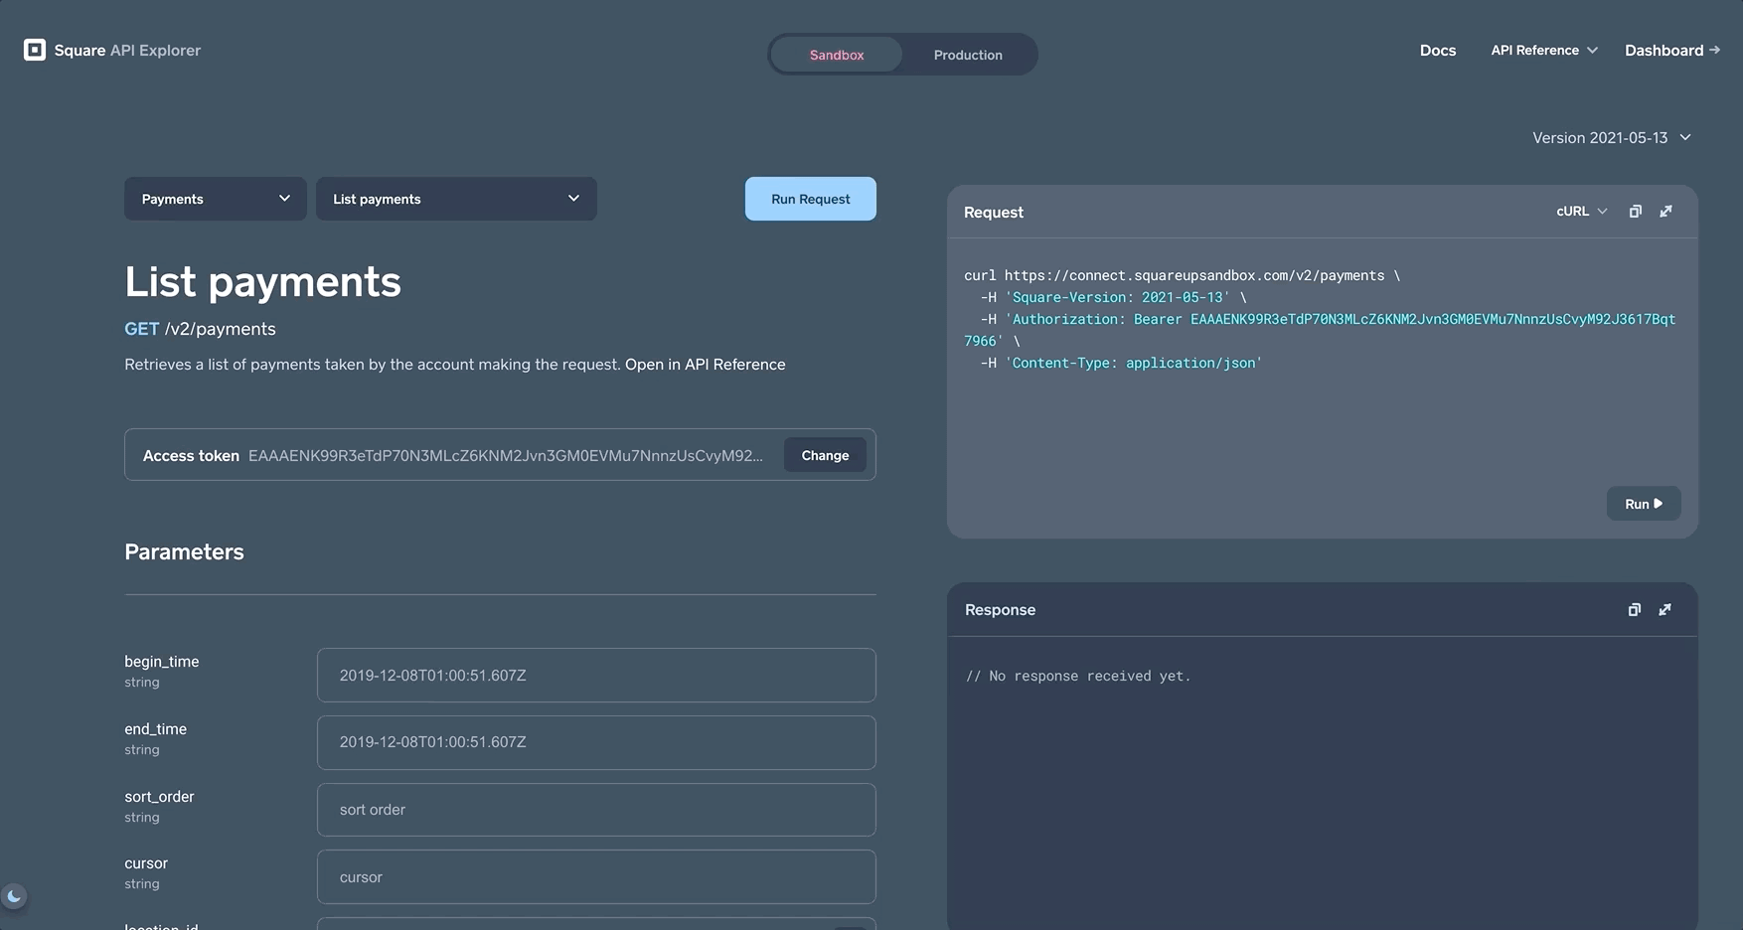Click the curl URL line in Request

[1183, 276]
